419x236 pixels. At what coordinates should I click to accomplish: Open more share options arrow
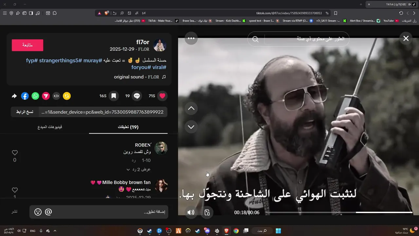(14, 96)
